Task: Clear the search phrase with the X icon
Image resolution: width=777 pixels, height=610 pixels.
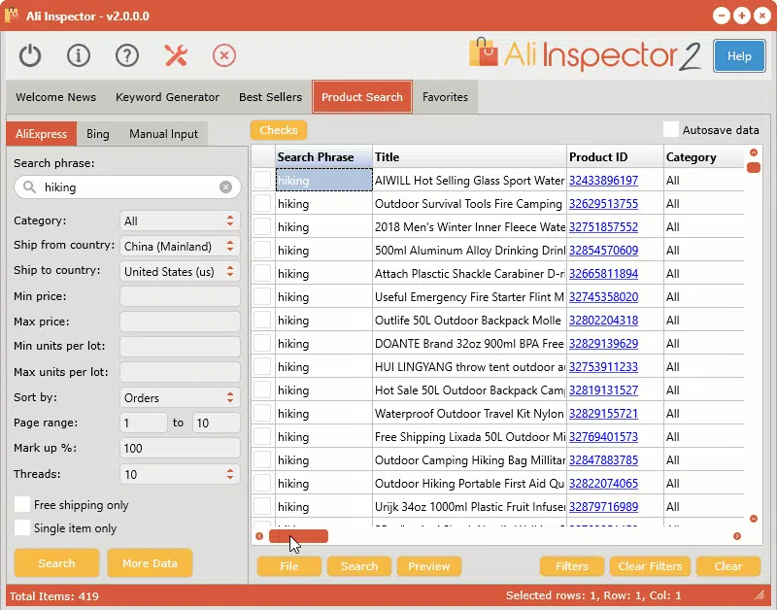Action: pos(225,186)
